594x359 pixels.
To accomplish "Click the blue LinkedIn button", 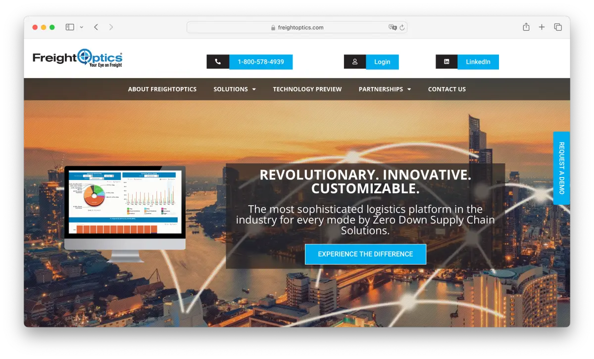I will coord(478,62).
